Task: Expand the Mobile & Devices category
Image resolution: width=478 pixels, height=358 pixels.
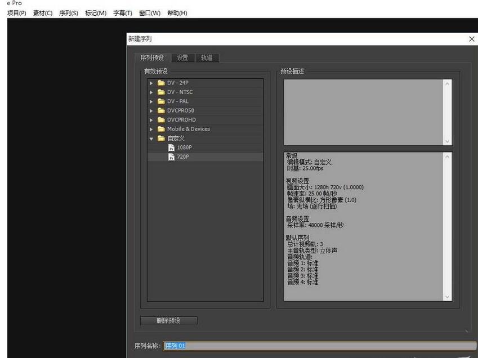Action: (x=151, y=129)
